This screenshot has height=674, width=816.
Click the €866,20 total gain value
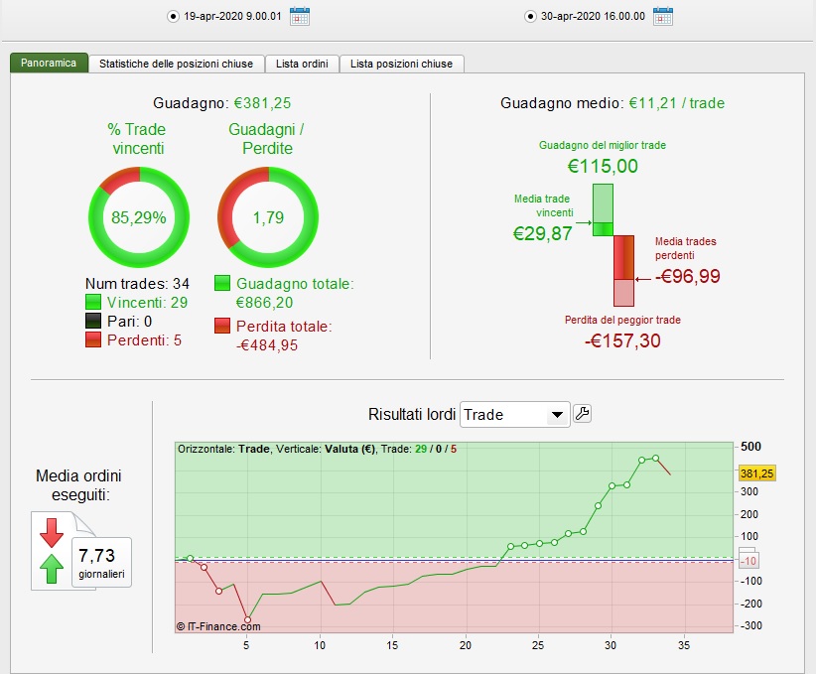tap(264, 303)
